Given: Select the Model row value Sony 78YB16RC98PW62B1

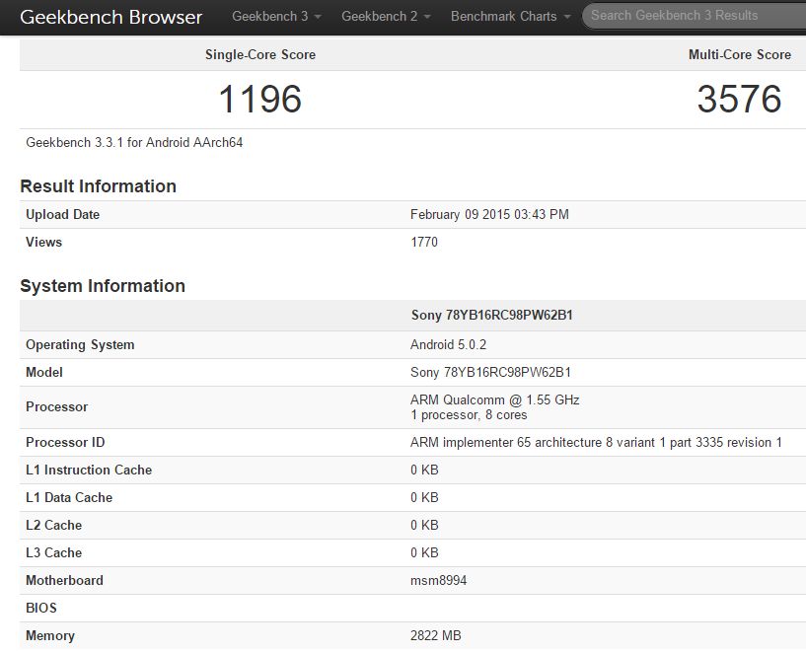Looking at the screenshot, I should (490, 372).
